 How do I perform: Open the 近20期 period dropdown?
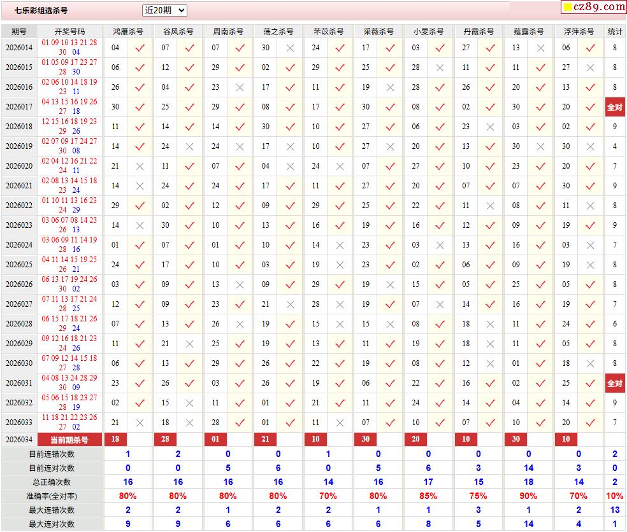tap(164, 10)
